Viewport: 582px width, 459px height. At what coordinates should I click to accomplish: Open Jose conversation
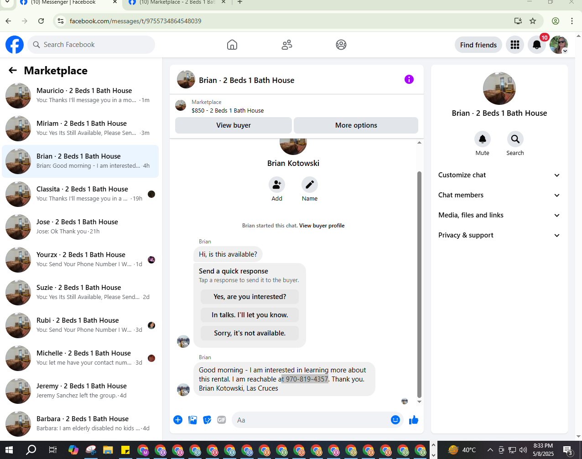(80, 227)
